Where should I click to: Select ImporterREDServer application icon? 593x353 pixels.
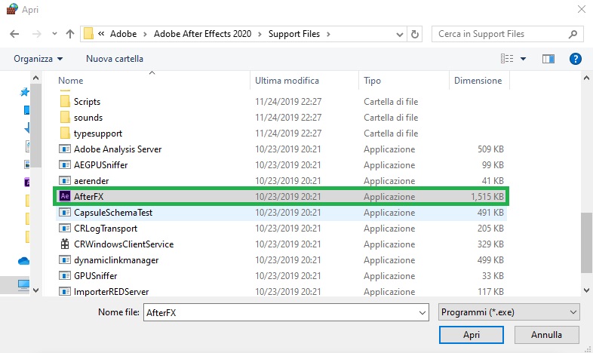coord(65,292)
